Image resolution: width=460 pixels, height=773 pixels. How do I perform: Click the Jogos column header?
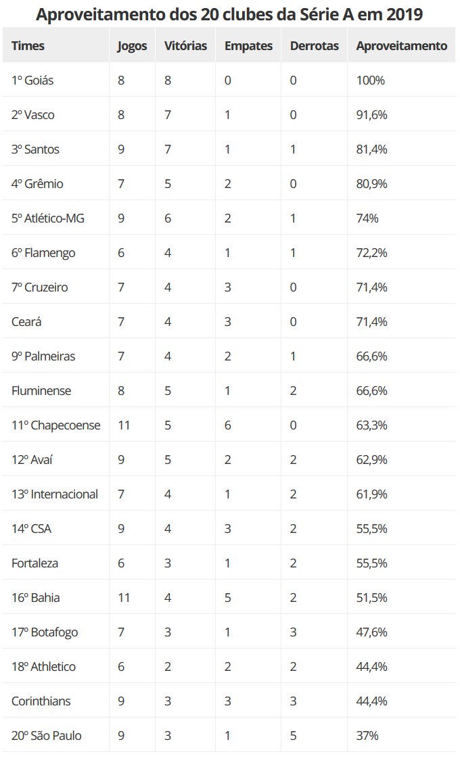132,46
